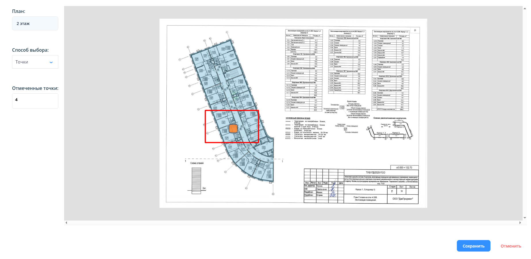Click the sheet number 31 in corner
Screen dimensions: 531x259
[415, 30]
